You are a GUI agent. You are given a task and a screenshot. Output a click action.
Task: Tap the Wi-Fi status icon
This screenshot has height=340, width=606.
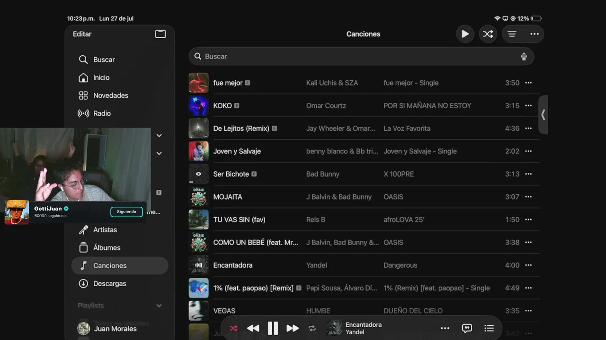(497, 18)
